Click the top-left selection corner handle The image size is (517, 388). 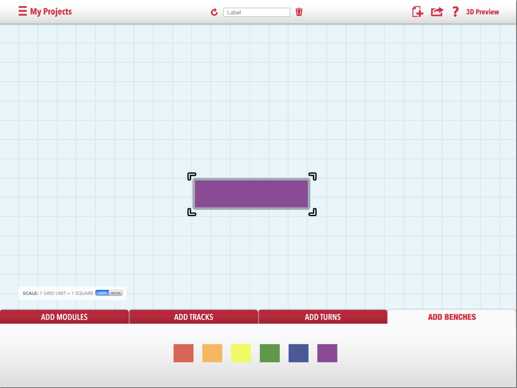191,177
